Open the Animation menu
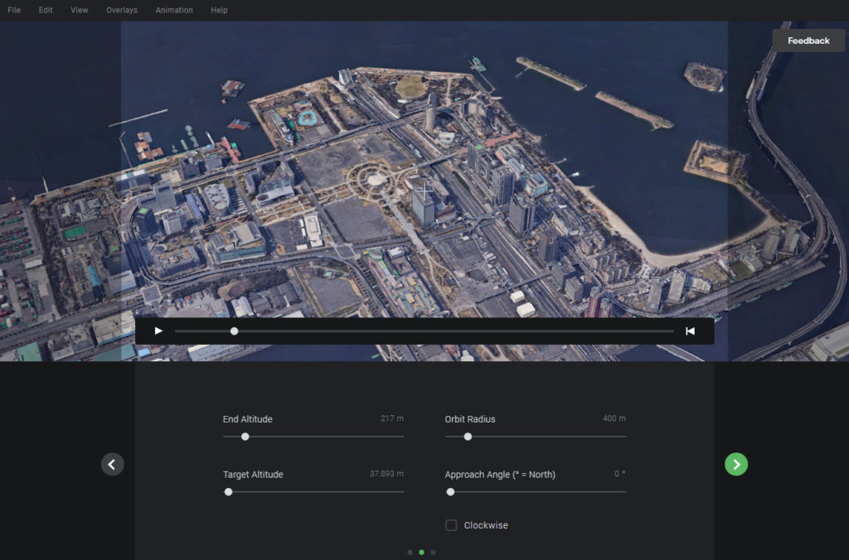This screenshot has height=560, width=849. [x=173, y=10]
